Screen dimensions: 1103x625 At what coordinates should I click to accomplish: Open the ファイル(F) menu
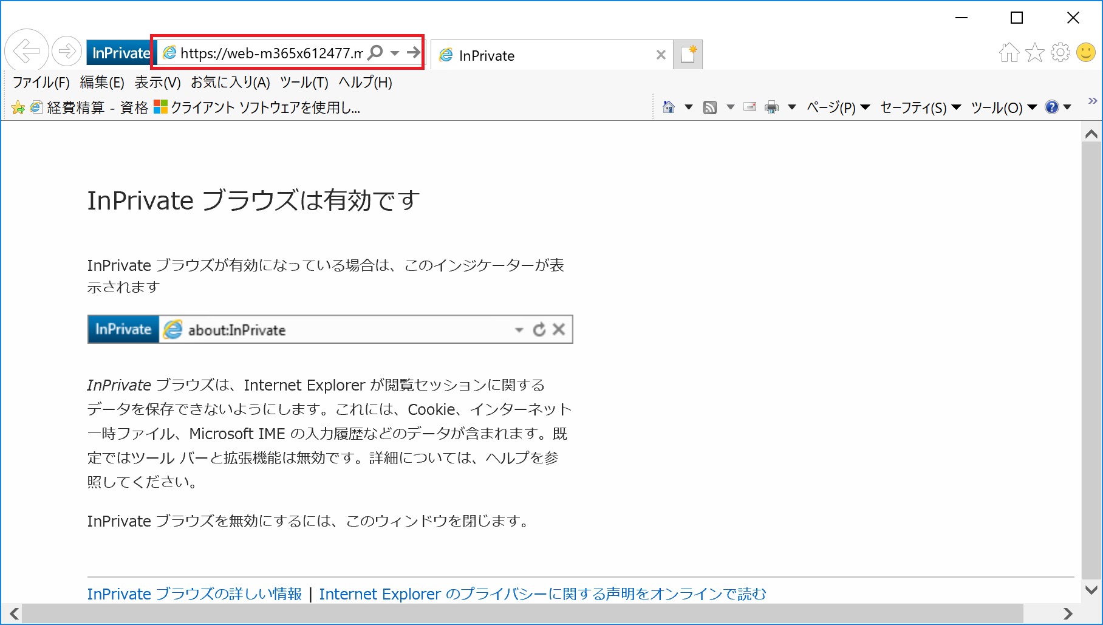click(41, 82)
